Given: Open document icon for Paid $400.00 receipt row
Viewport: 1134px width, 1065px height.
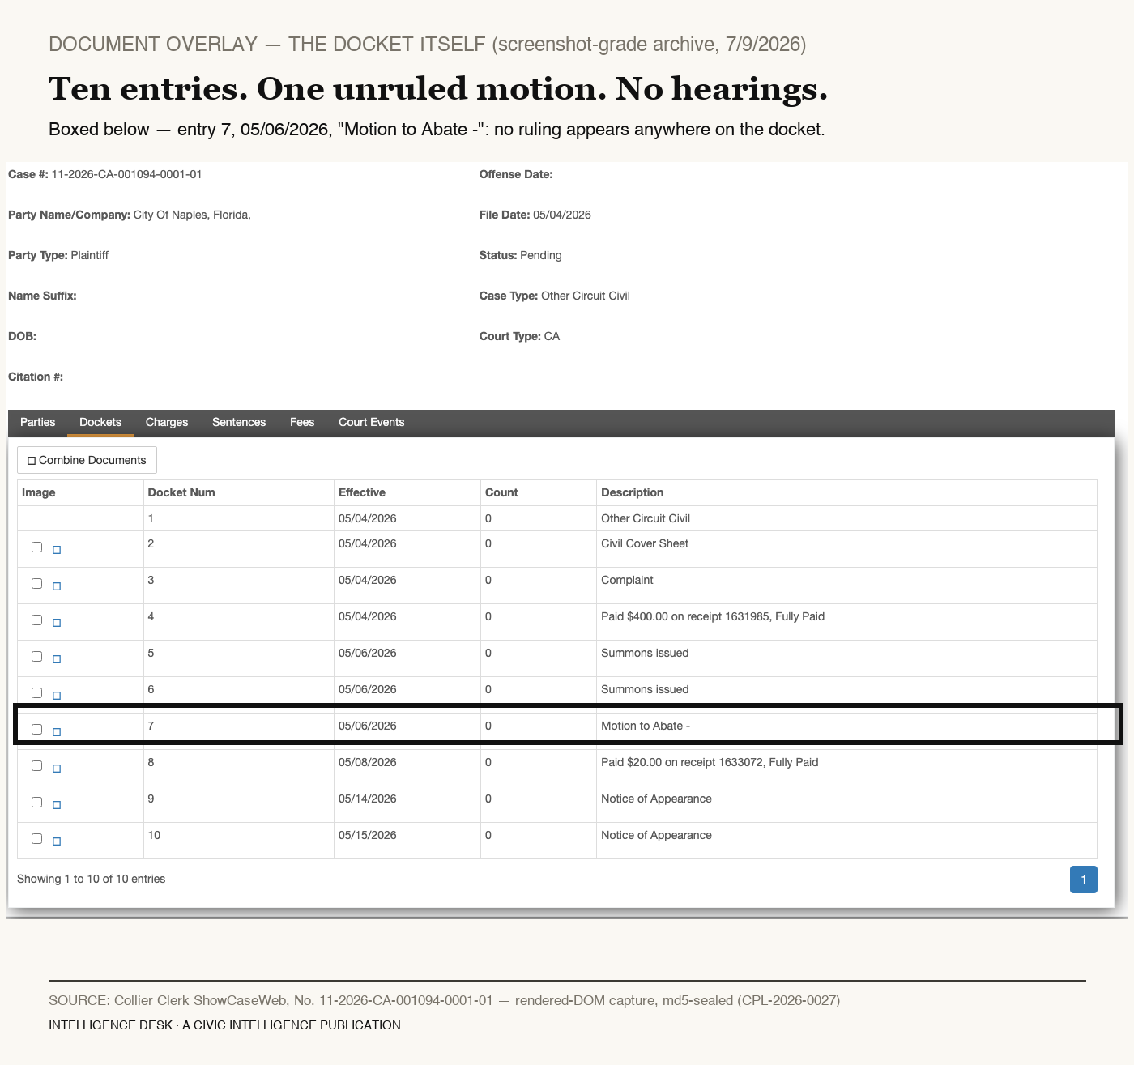Looking at the screenshot, I should pos(57,623).
